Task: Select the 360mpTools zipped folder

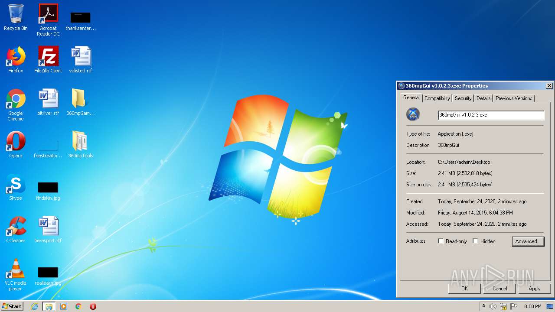Action: coord(81,145)
